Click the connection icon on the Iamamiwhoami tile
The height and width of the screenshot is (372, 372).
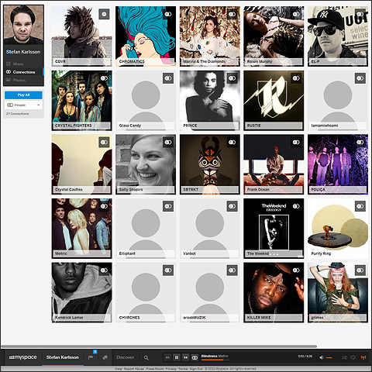pos(360,78)
